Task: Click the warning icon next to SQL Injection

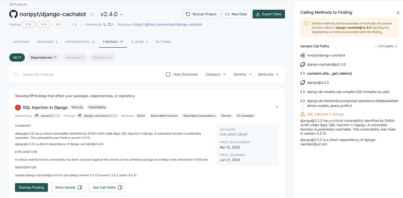Action: coord(303,114)
